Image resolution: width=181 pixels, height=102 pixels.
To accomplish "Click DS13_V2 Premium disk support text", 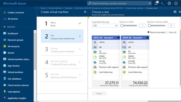I will pos(109,67).
